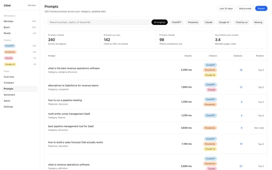Click ChatGPT tag in sales forecast row
The image size is (272, 170).
pyautogui.click(x=210, y=139)
